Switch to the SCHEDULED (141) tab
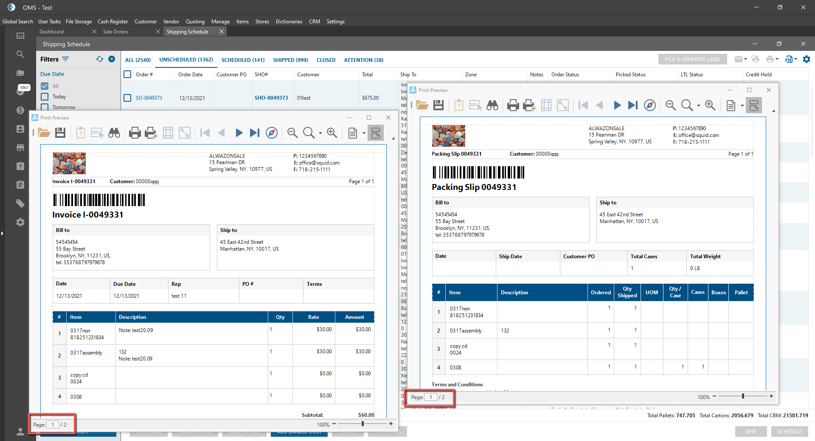 pyautogui.click(x=243, y=60)
